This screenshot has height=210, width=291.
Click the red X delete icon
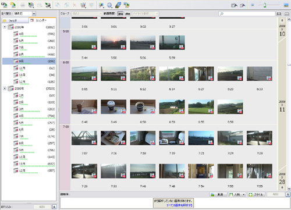(x=74, y=5)
